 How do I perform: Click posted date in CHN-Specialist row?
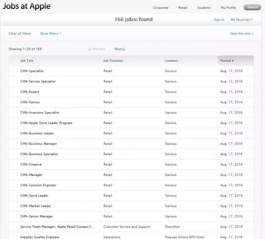(231, 71)
